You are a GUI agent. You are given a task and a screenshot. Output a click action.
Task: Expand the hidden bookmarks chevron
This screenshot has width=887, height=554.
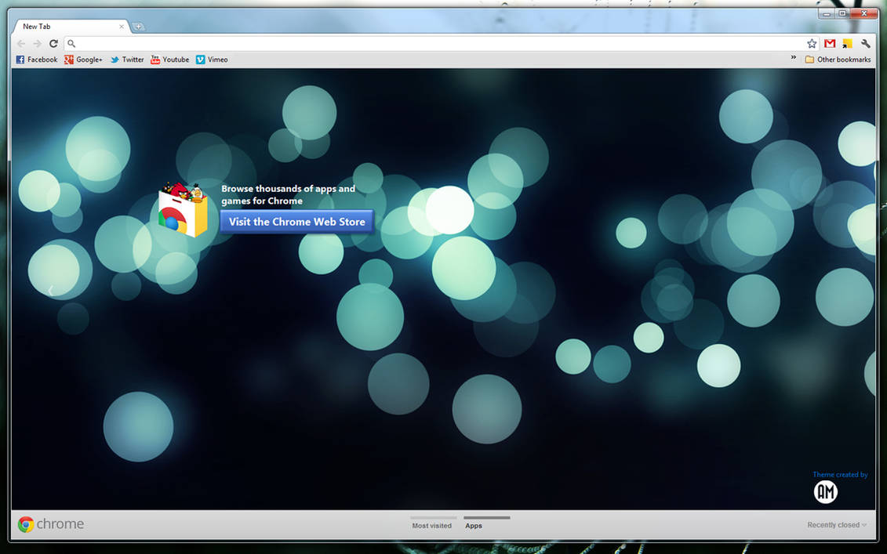pos(793,58)
